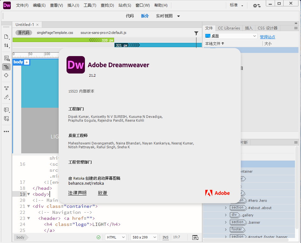The image size is (301, 243).
Task: Click the Format Source Code icon
Action: [6, 97]
